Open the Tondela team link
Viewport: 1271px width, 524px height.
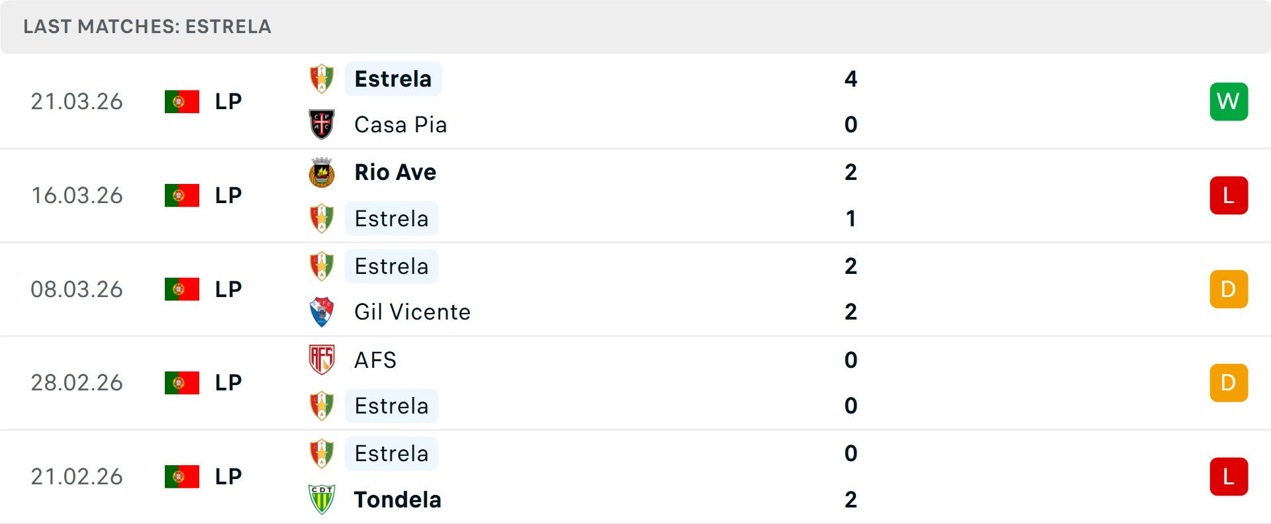(397, 500)
